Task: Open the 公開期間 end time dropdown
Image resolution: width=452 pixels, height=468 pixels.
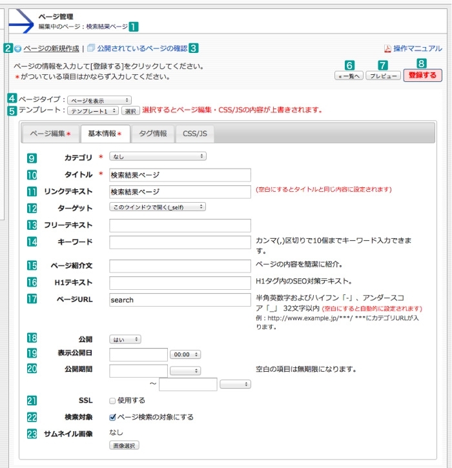Action: [235, 384]
